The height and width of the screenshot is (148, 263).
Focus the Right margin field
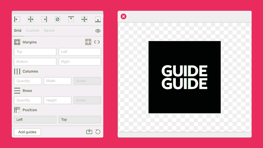tap(80, 62)
